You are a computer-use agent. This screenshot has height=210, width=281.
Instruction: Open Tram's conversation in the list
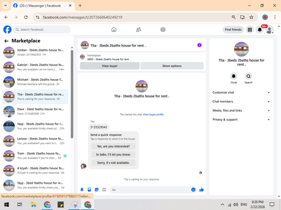pos(35,156)
